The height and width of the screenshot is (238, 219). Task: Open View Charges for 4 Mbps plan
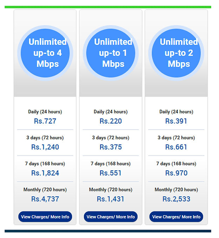45,217
